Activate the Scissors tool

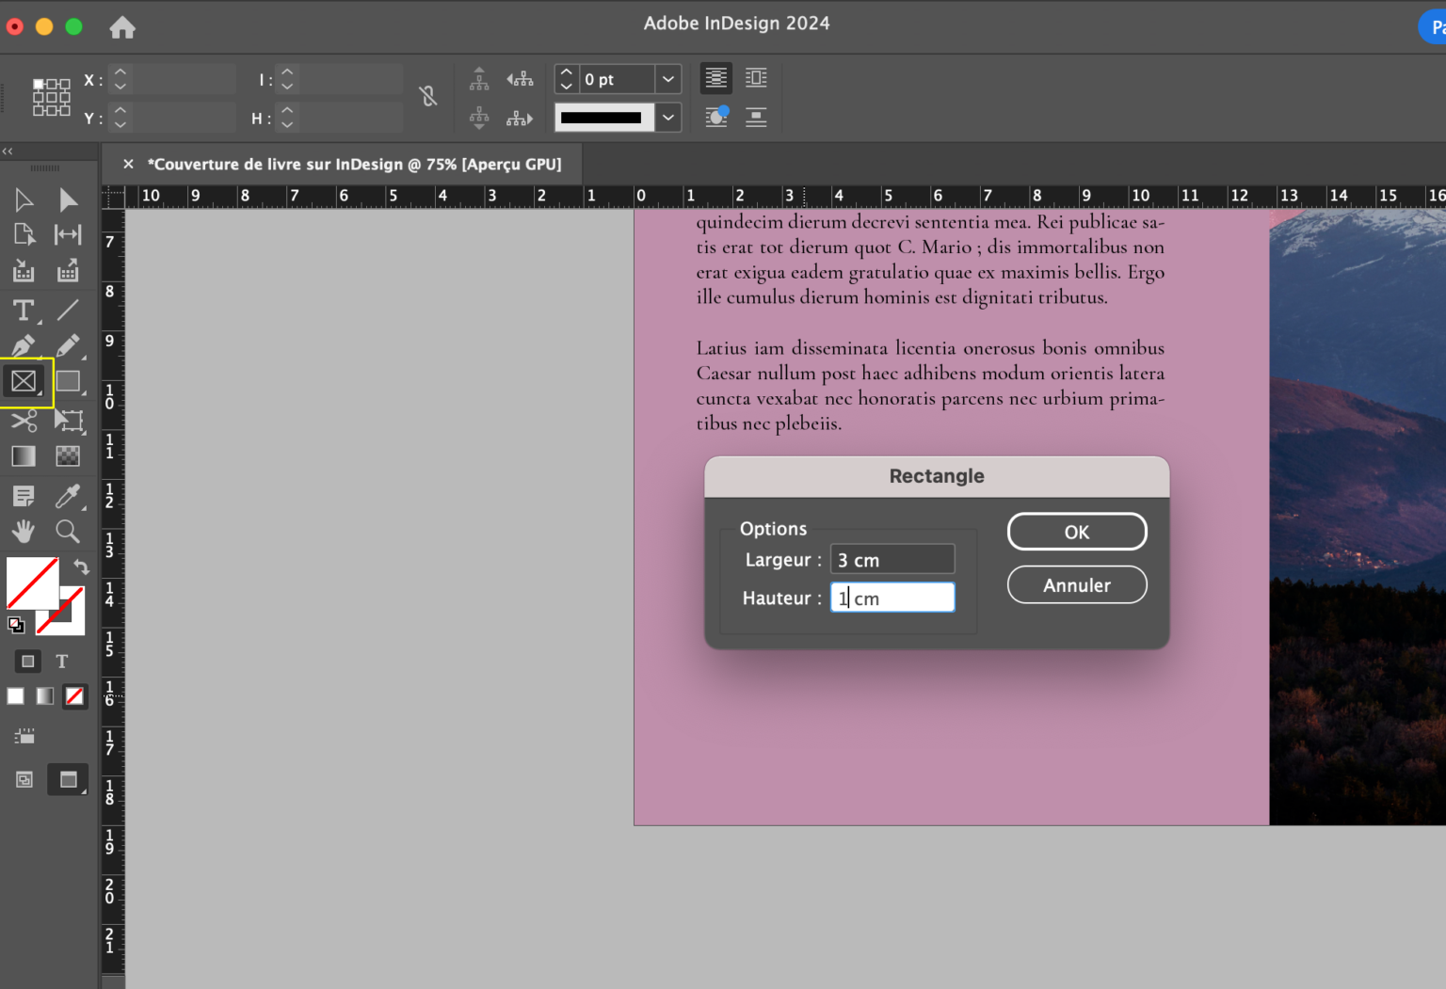[24, 420]
